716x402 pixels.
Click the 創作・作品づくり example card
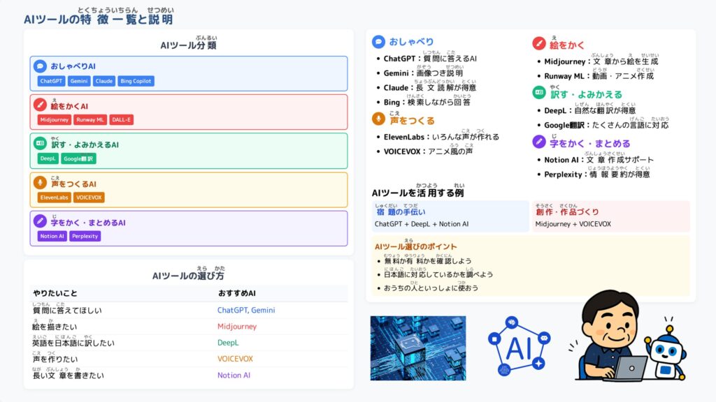tap(611, 216)
